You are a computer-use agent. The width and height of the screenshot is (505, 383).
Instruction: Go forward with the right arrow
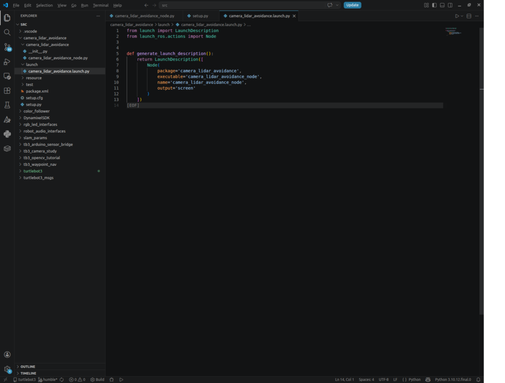pos(154,5)
